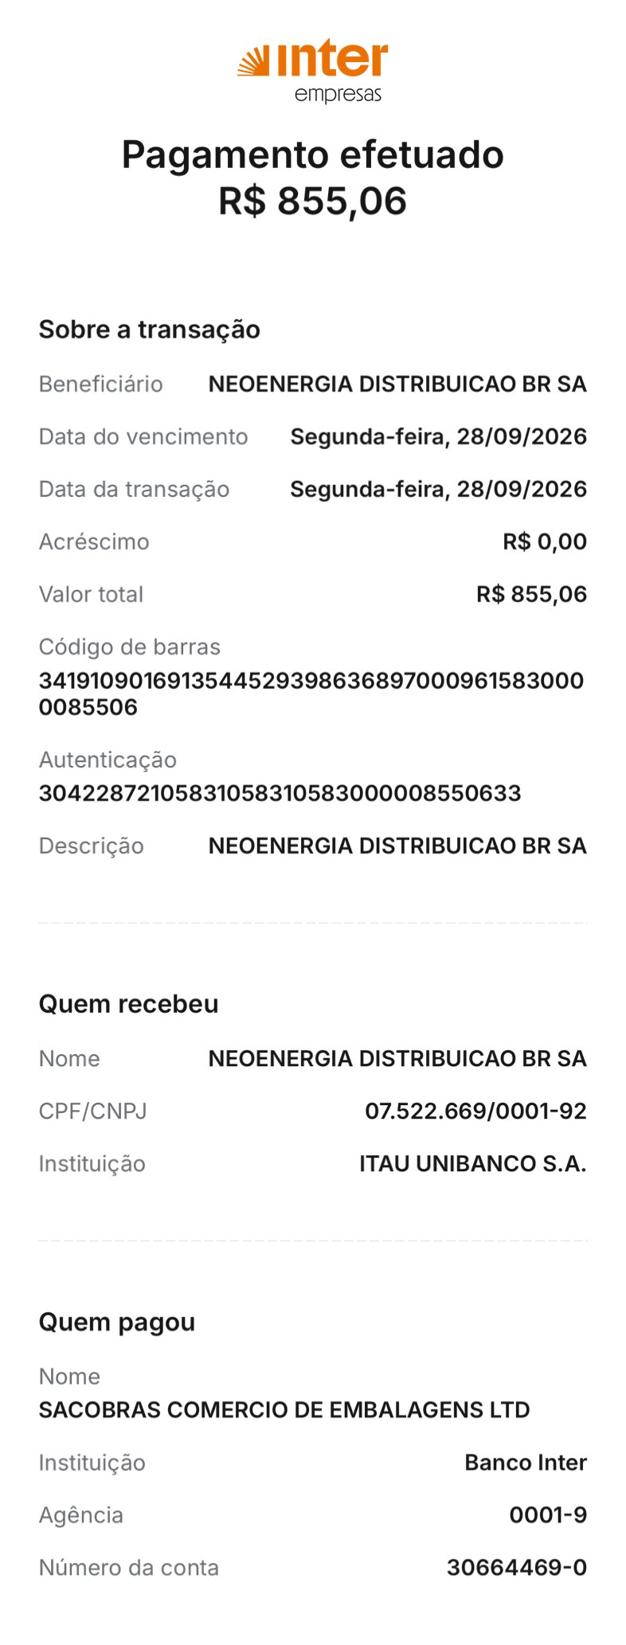This screenshot has height=1645, width=626.
Task: Select the Banco Inter institution value
Action: point(526,1463)
